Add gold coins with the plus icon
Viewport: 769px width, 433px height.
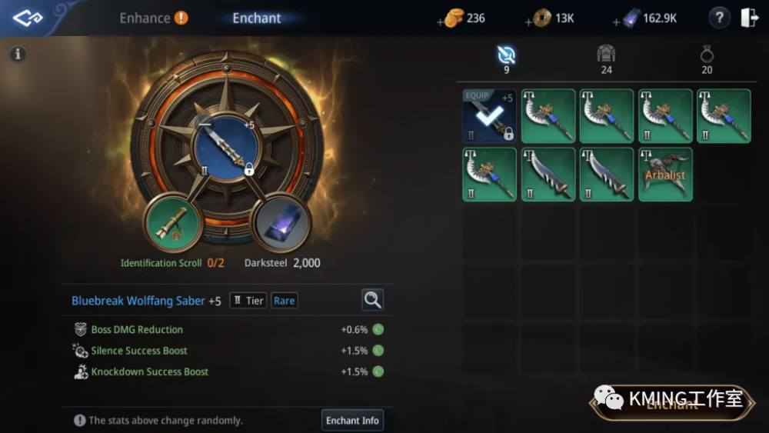(441, 22)
